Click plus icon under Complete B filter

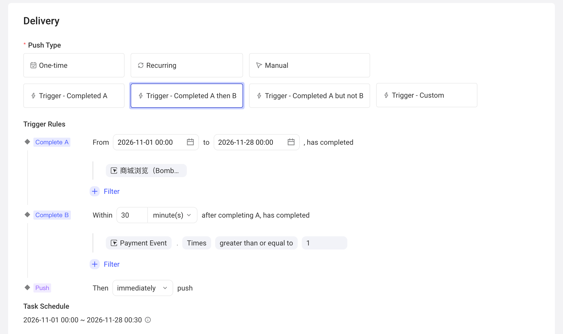click(x=95, y=264)
